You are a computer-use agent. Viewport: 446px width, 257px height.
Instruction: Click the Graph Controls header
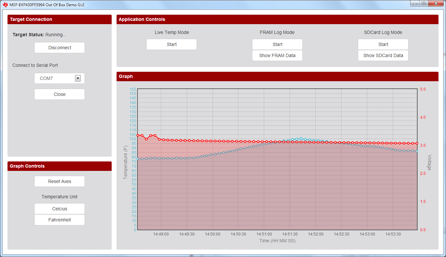tap(59, 166)
